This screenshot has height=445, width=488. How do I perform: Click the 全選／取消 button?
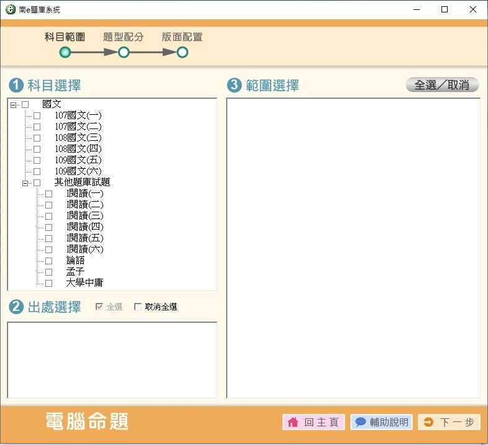click(x=442, y=84)
